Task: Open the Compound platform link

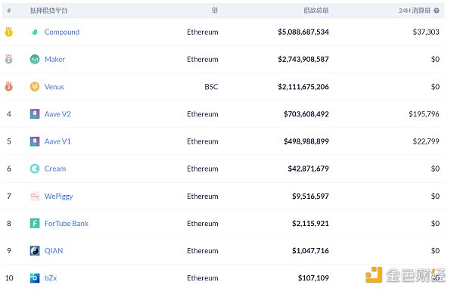Action: [62, 32]
